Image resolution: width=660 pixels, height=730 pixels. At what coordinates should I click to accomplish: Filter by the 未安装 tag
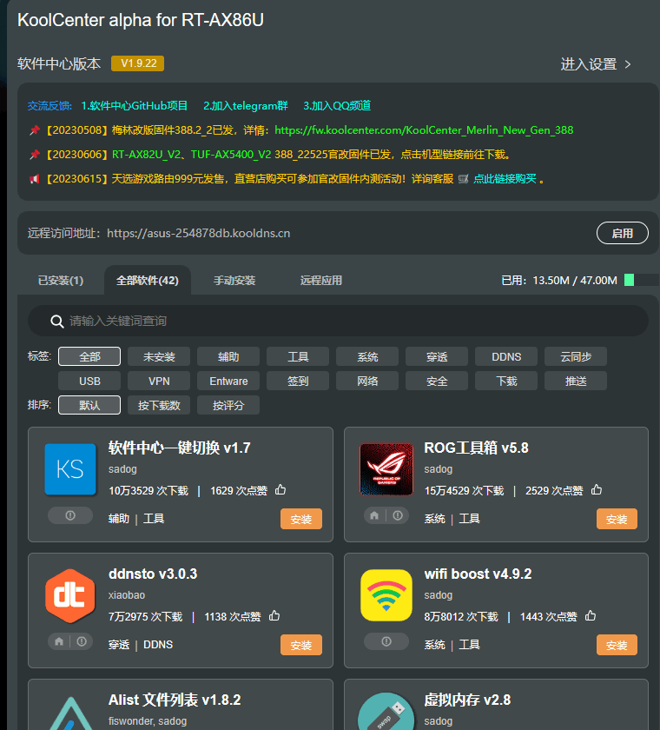(159, 356)
